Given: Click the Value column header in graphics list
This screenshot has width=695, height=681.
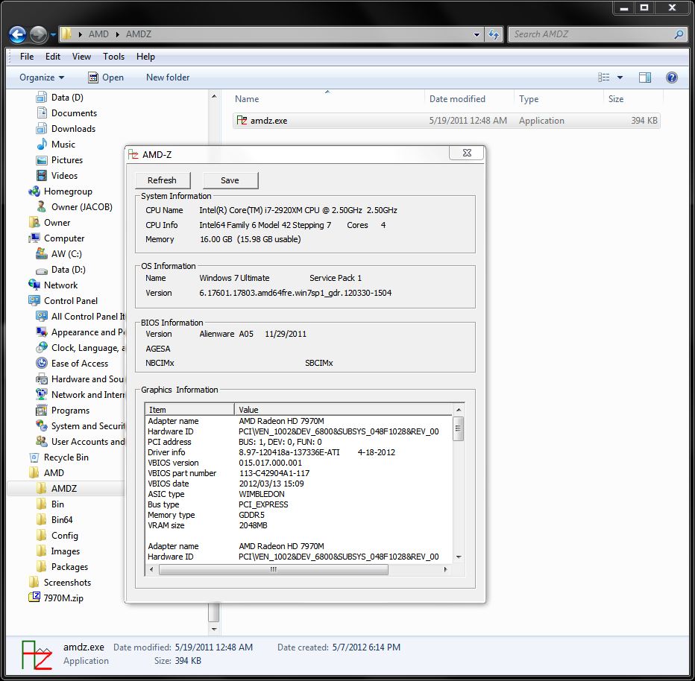Looking at the screenshot, I should point(343,410).
